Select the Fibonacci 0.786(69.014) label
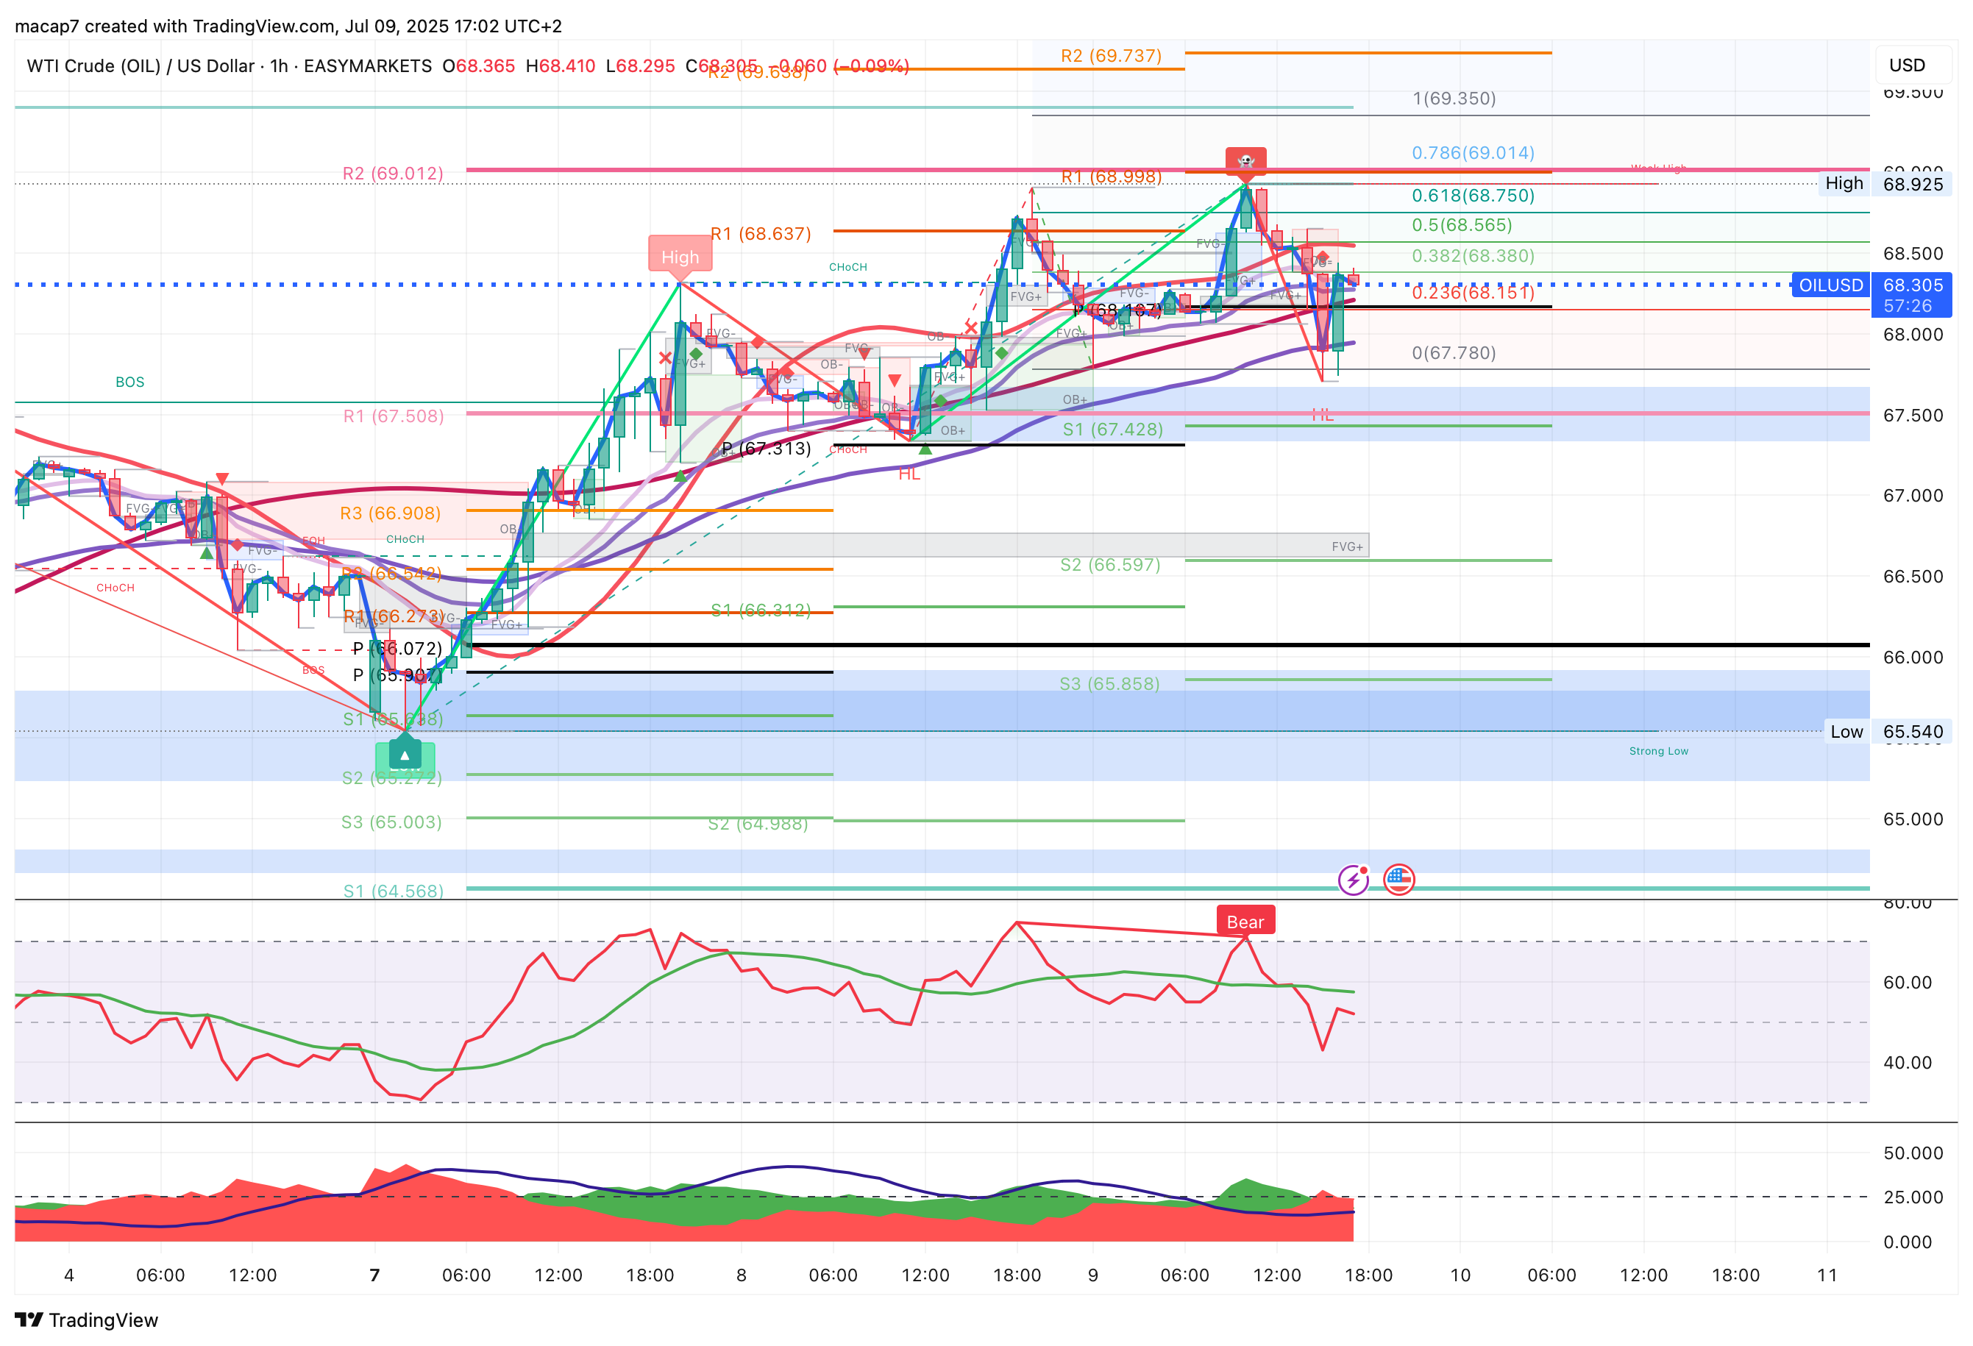The height and width of the screenshot is (1346, 1973). coord(1473,153)
